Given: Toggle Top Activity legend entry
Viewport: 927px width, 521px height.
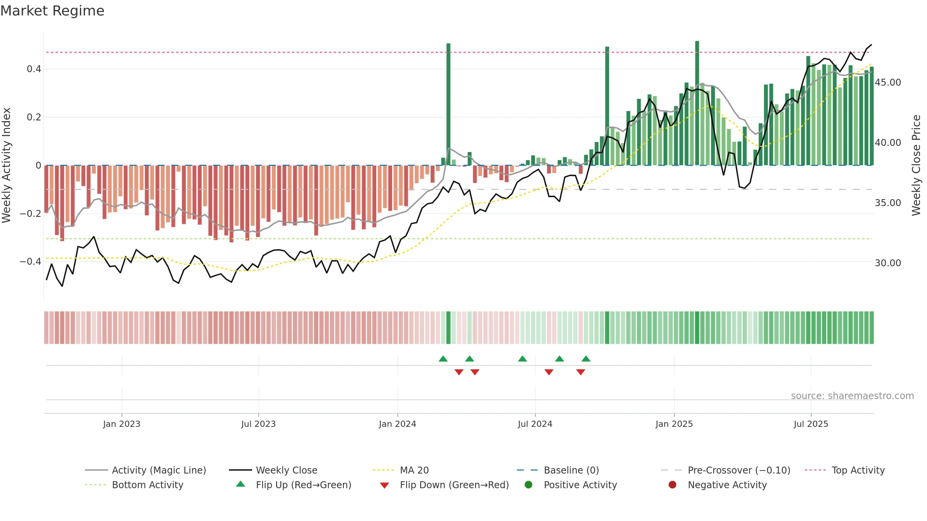Looking at the screenshot, I should (845, 470).
